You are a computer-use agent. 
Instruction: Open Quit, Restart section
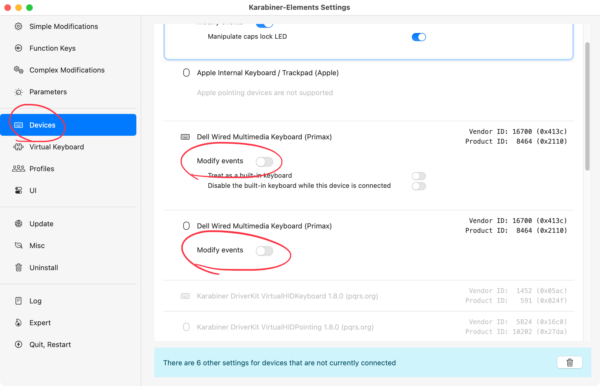click(68, 344)
